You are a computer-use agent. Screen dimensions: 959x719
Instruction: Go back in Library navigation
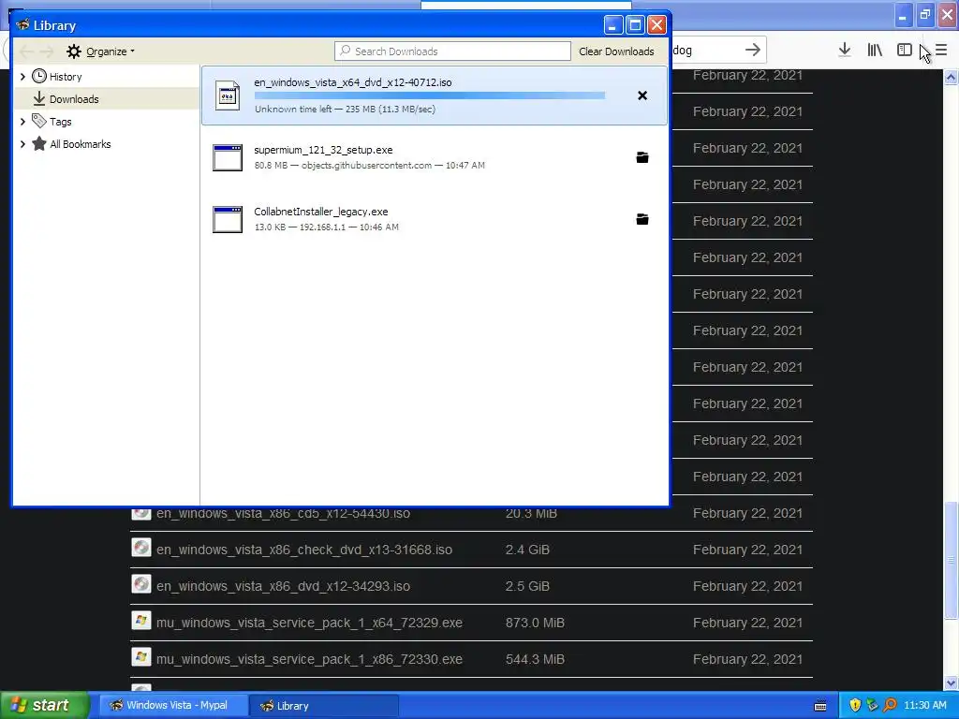pyautogui.click(x=26, y=51)
